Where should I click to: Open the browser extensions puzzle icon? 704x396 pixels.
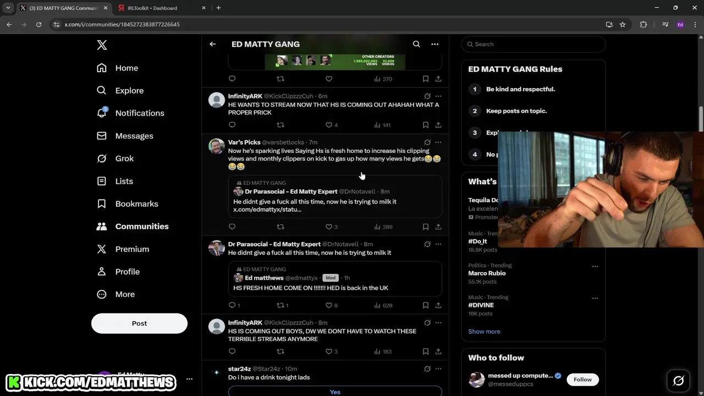(x=643, y=24)
